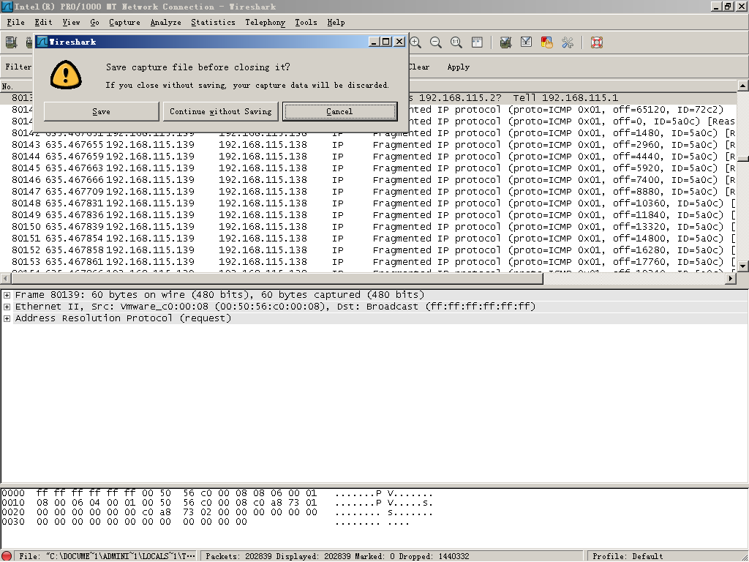Select packet row 80144
Image resolution: width=749 pixels, height=562 pixels.
pyautogui.click(x=369, y=157)
